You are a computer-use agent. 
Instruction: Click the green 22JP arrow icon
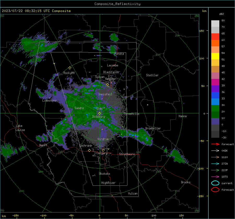(x=215, y=170)
